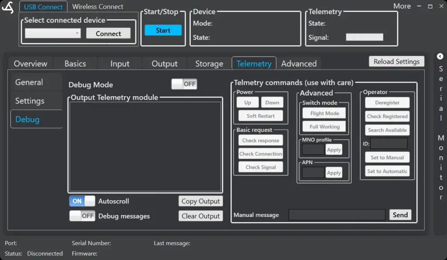Expand the Serial Monitor panel arrow
This screenshot has height=260, width=447.
440,57
